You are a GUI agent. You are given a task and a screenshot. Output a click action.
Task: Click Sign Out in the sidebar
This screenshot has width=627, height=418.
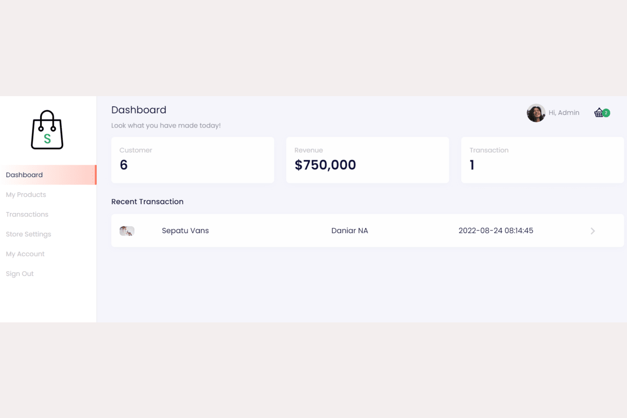[x=20, y=274]
